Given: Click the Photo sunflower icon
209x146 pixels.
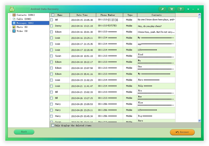Looking at the screenshot, I should point(14,27).
